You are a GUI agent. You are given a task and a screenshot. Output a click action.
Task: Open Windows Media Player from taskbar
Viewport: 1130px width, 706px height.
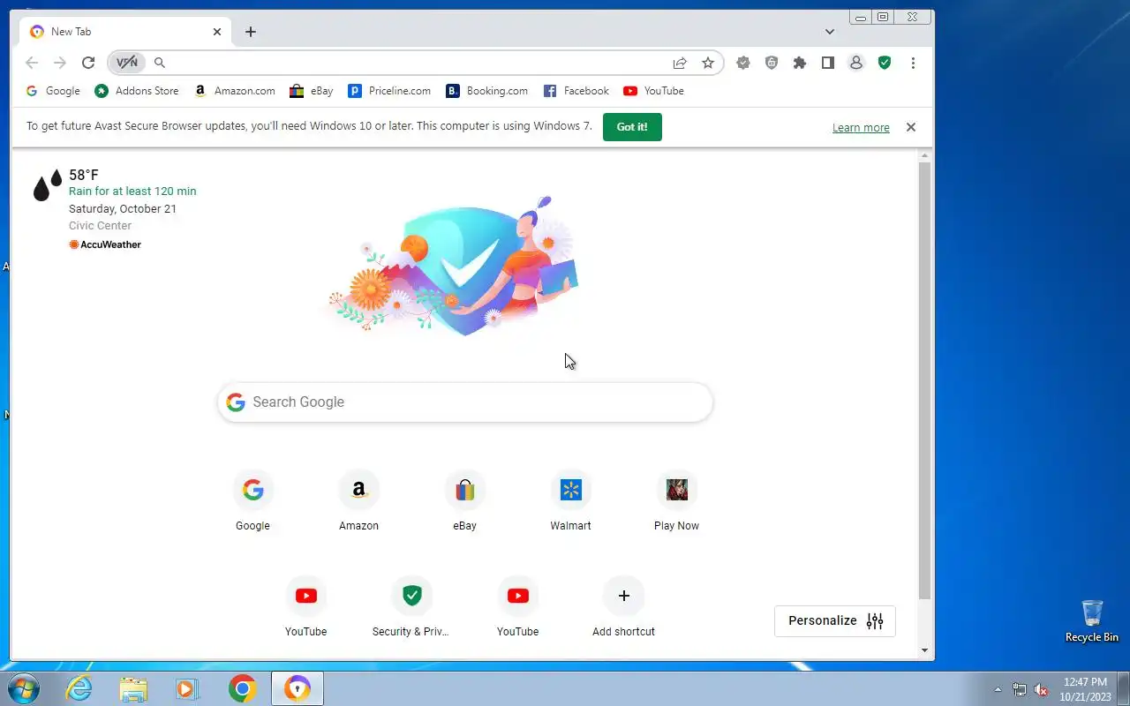click(187, 688)
